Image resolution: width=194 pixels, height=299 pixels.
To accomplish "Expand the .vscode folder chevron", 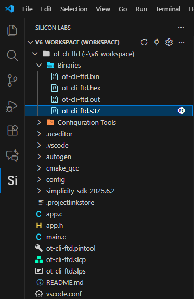I will (x=39, y=145).
